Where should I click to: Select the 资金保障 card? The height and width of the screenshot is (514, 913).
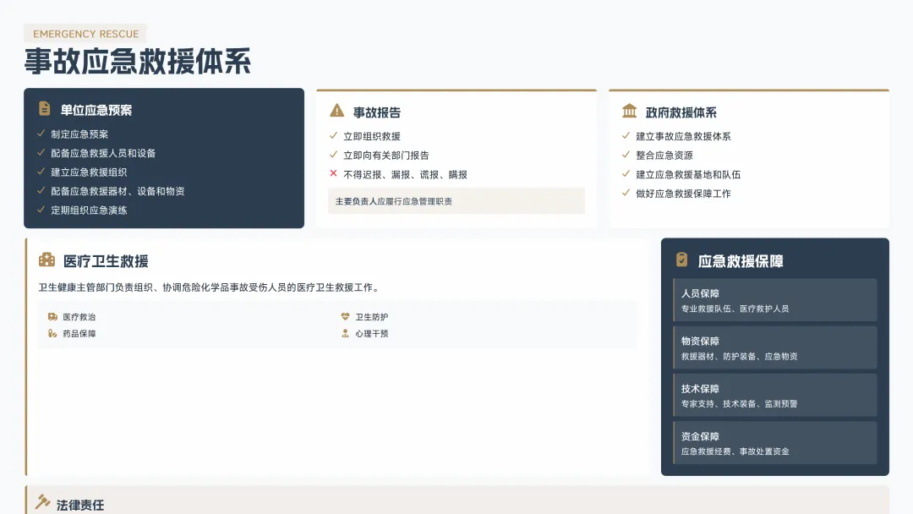[x=775, y=443]
